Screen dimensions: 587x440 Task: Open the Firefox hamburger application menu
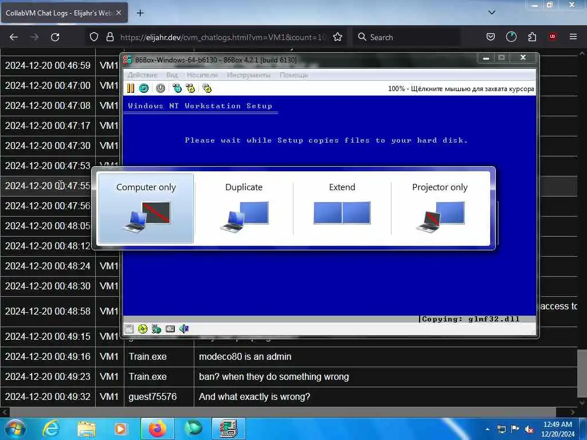tap(573, 37)
